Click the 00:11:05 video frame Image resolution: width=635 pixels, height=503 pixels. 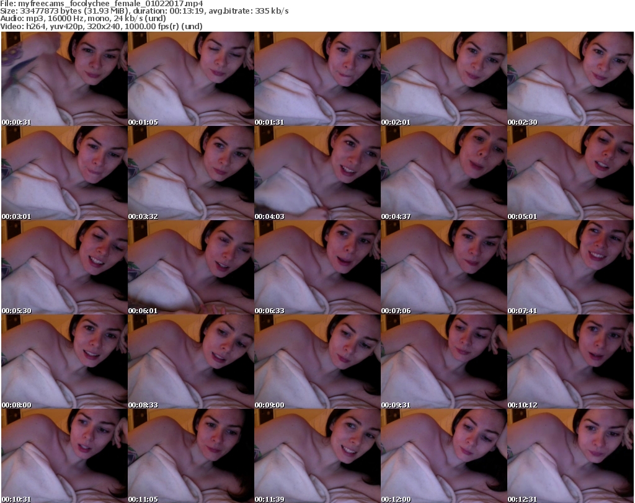[x=191, y=456]
